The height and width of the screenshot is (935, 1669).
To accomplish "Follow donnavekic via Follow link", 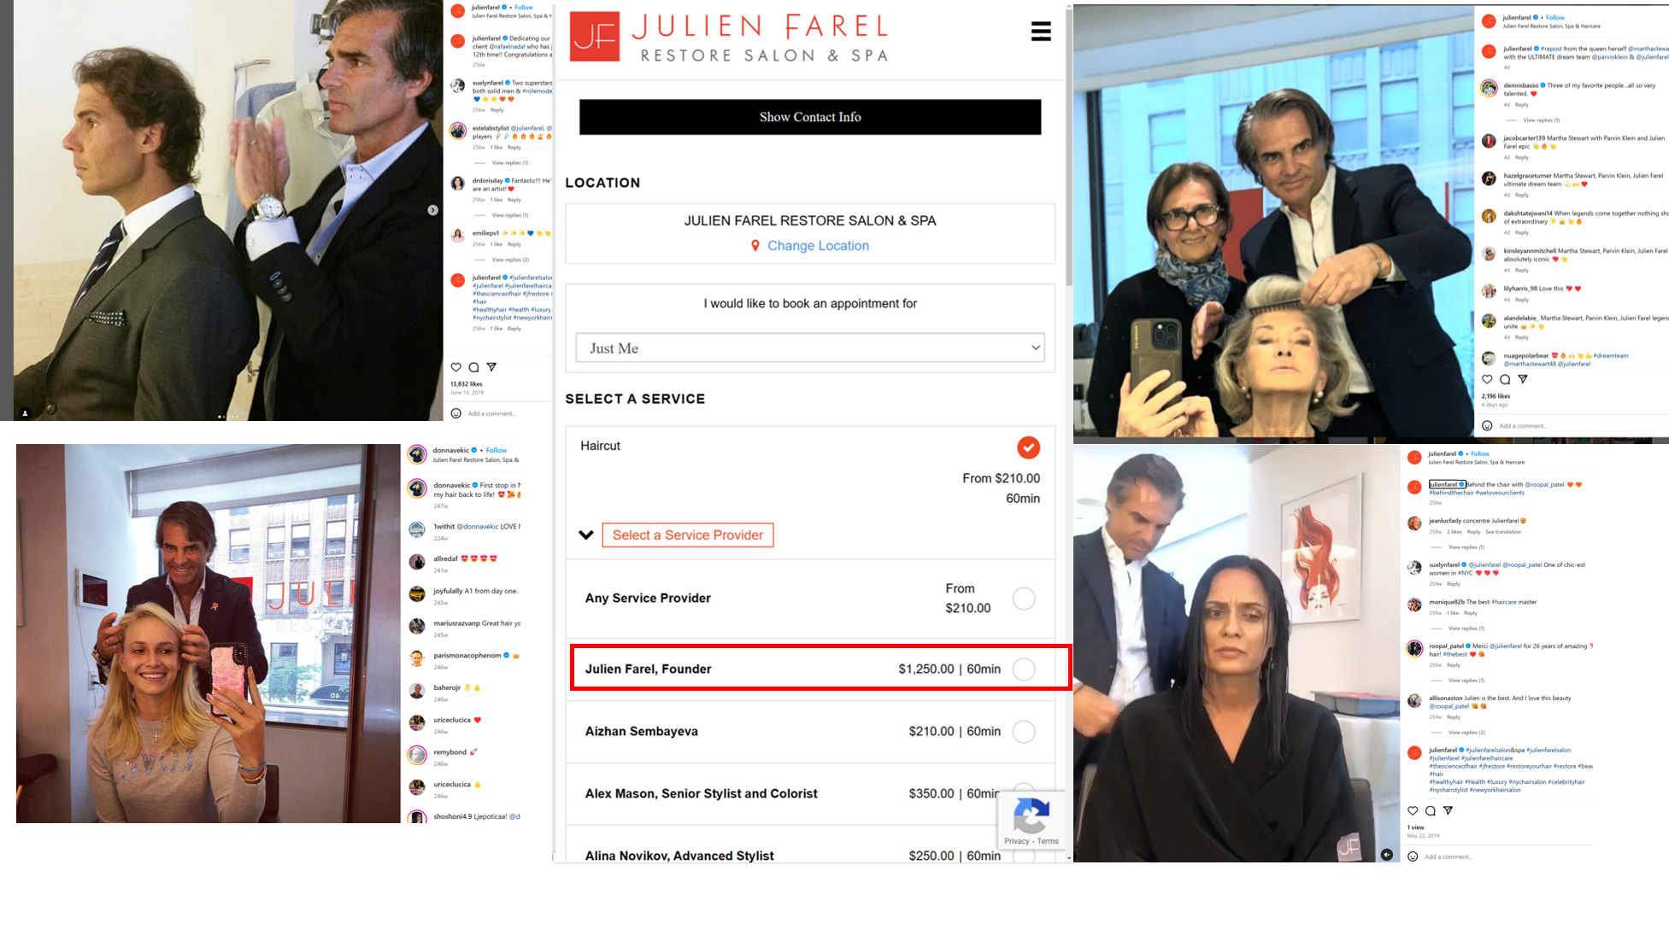I will [x=497, y=450].
